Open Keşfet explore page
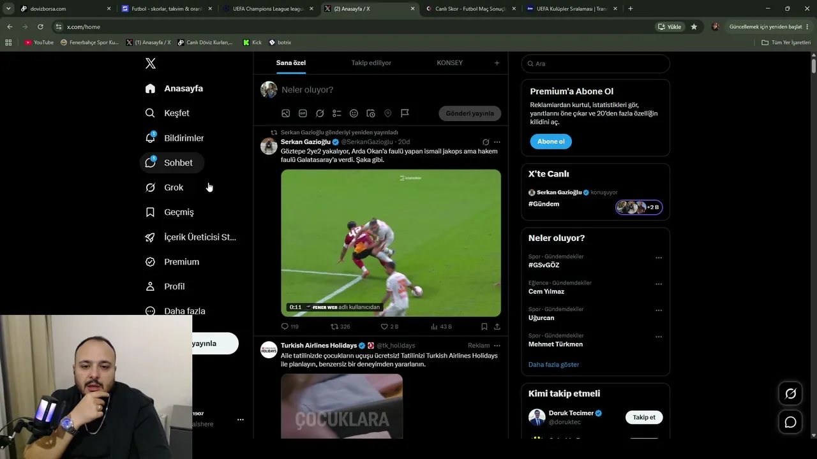Viewport: 817px width, 459px height. click(x=167, y=113)
